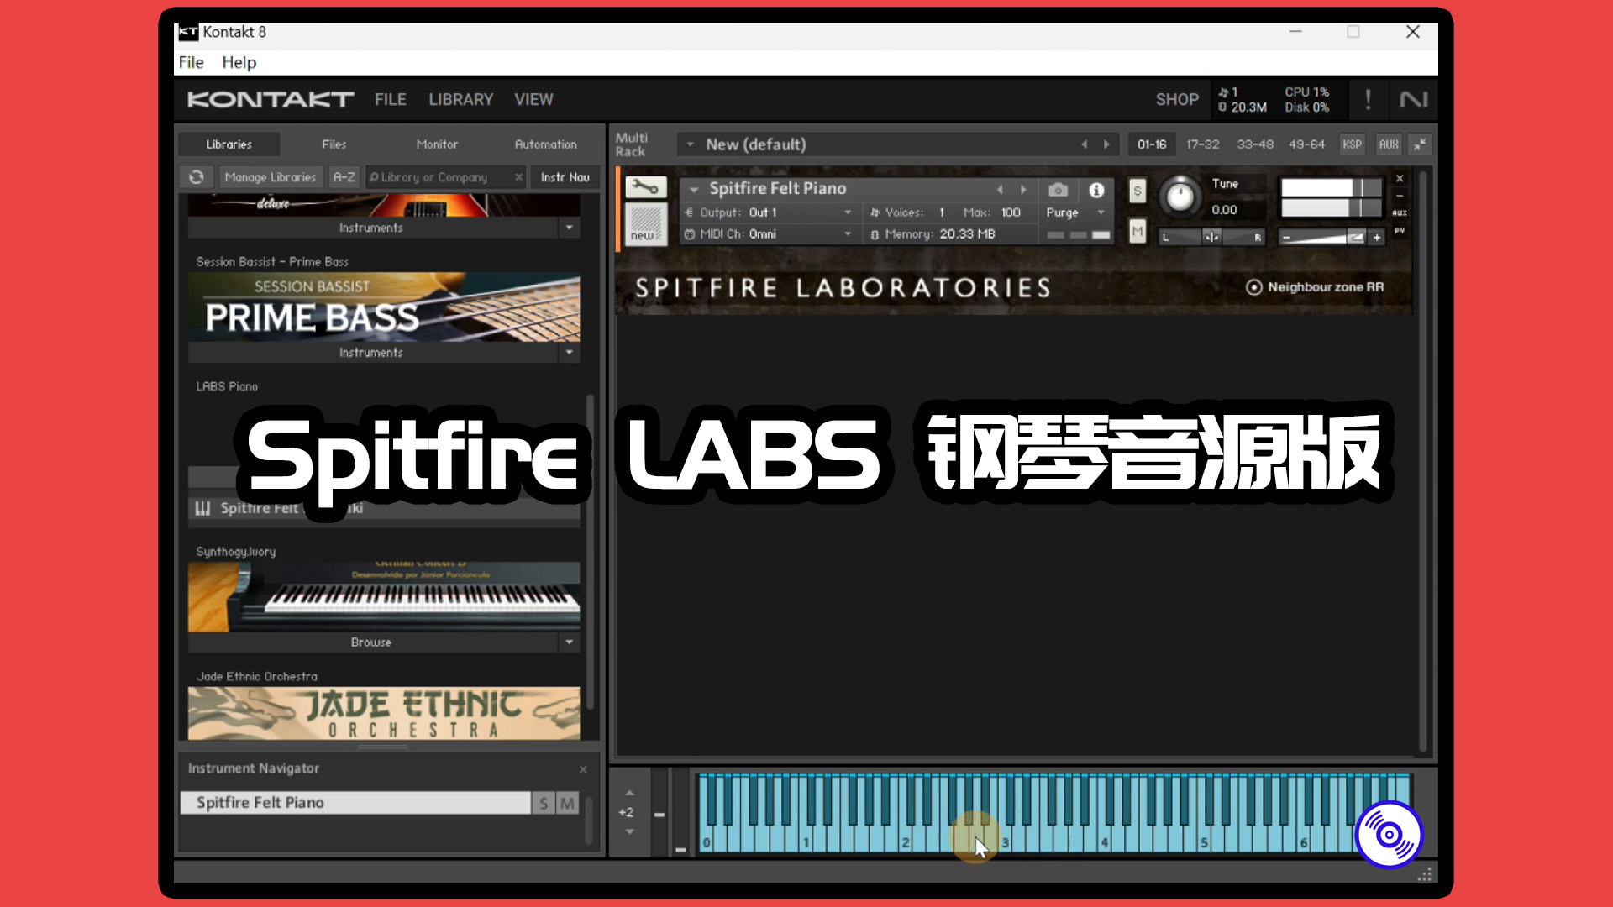Open the VIEW header menu
The image size is (1613, 907).
[533, 100]
